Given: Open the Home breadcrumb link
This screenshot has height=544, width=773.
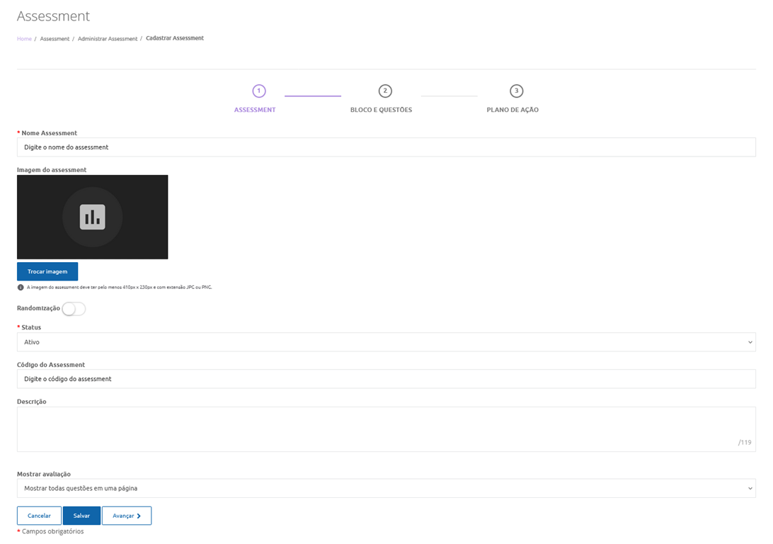Looking at the screenshot, I should click(24, 39).
